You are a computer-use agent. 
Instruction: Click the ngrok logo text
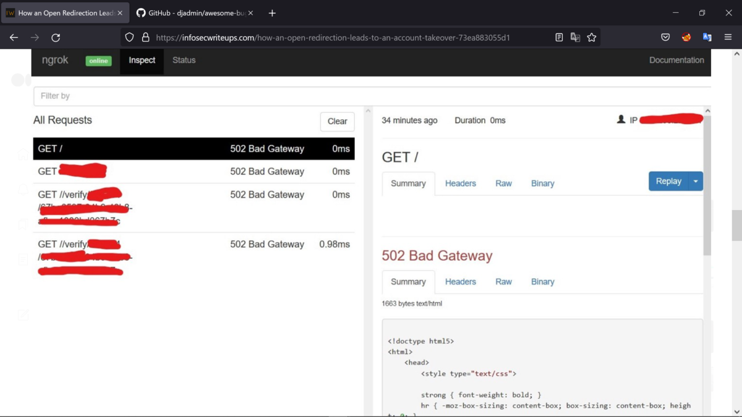55,60
